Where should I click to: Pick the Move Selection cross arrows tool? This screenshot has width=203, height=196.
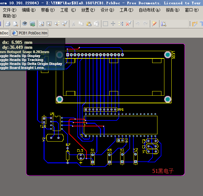click(x=113, y=24)
